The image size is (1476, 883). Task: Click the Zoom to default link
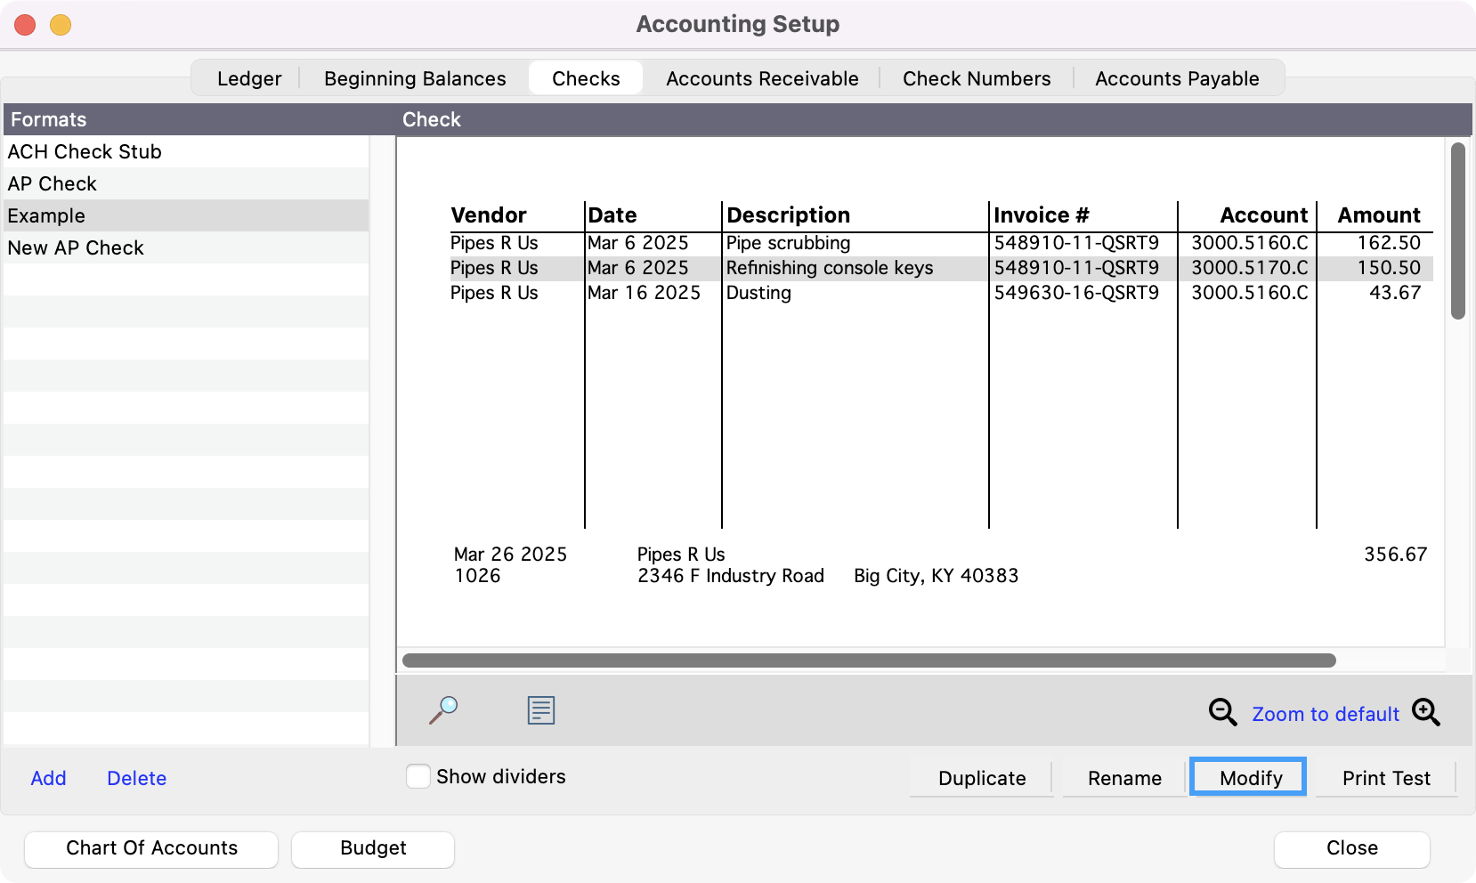[1325, 714]
